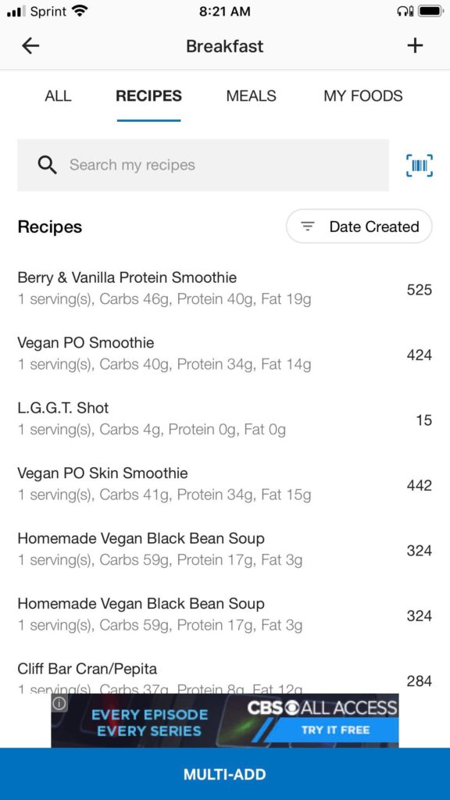Image resolution: width=450 pixels, height=800 pixels.
Task: Add a new recipe with the plus icon
Action: tap(415, 45)
